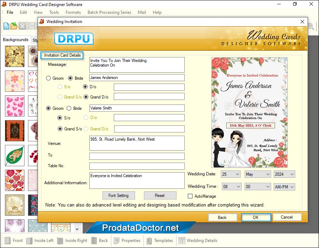The width and height of the screenshot is (319, 248).
Task: Create a new card with the New document icon
Action: (6, 26)
